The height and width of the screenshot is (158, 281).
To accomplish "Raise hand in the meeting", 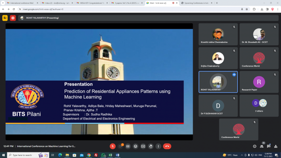I will point(151,146).
